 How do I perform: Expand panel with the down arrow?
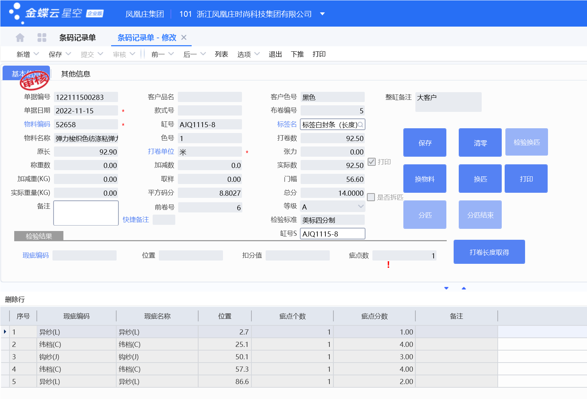(446, 288)
